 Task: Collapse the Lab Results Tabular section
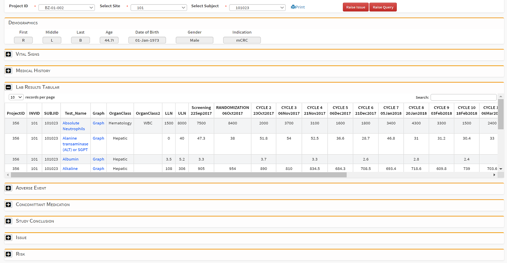click(x=8, y=86)
